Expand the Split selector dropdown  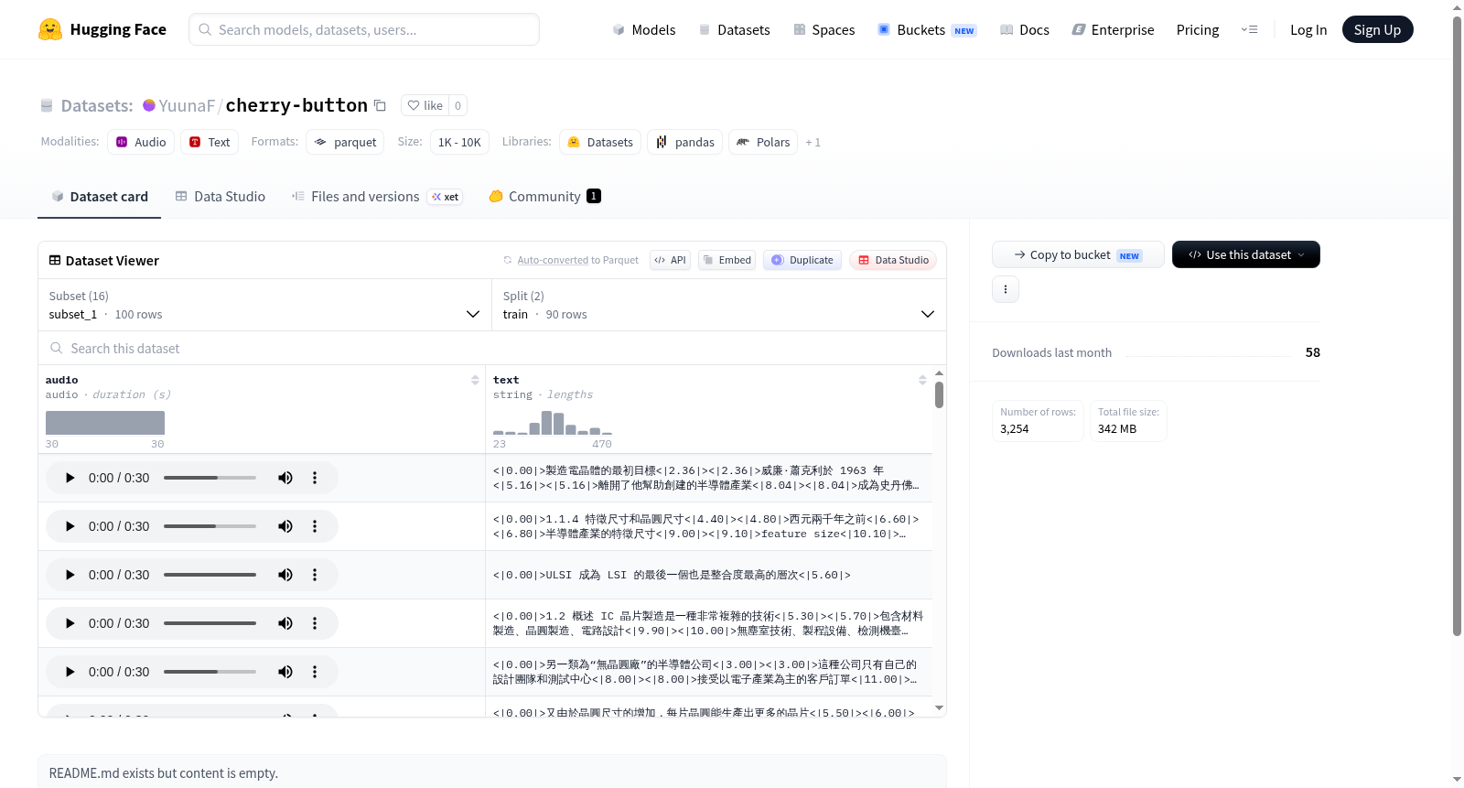pos(718,305)
